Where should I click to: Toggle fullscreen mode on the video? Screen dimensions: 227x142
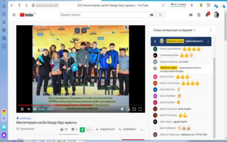[x=140, y=109]
